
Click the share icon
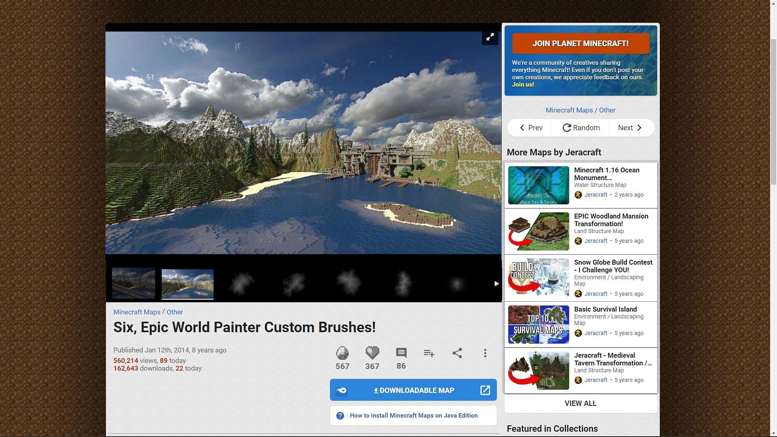pos(457,353)
